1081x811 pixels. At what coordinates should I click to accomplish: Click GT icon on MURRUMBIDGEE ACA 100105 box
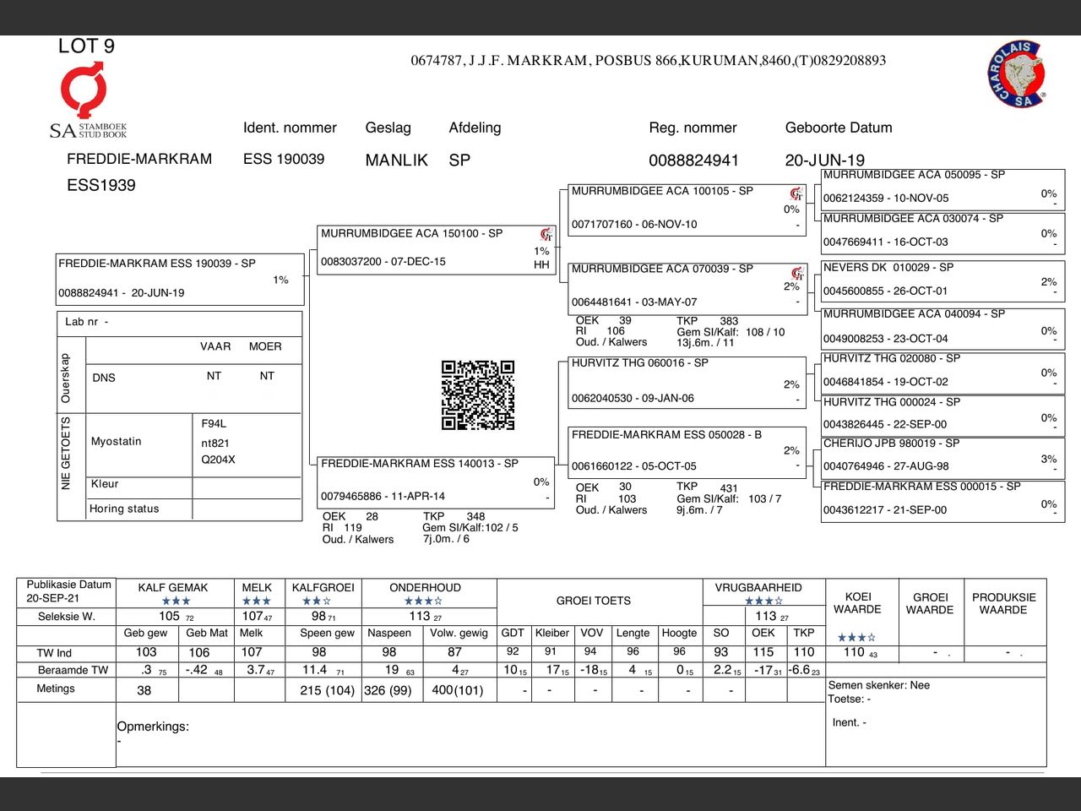pos(796,193)
